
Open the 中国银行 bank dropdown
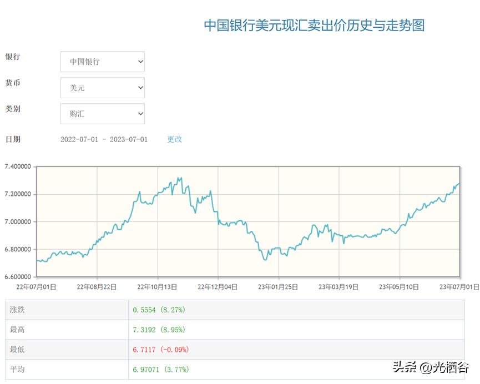point(102,62)
